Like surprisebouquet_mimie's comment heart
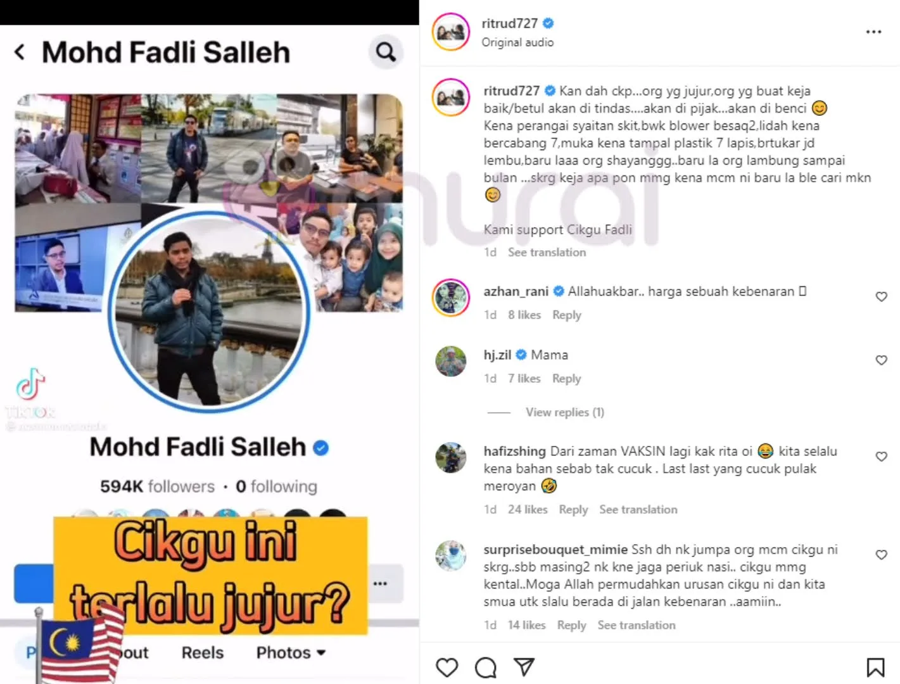Screen dimensions: 900x684 pyautogui.click(x=881, y=554)
